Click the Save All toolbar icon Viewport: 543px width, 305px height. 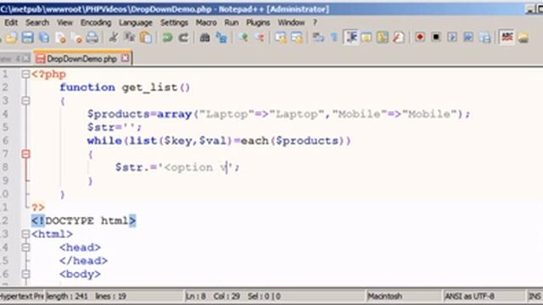[x=44, y=37]
